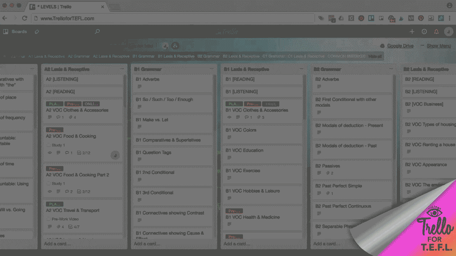The width and height of the screenshot is (456, 256).
Task: Reload the page with the refresh icon
Action: click(25, 18)
